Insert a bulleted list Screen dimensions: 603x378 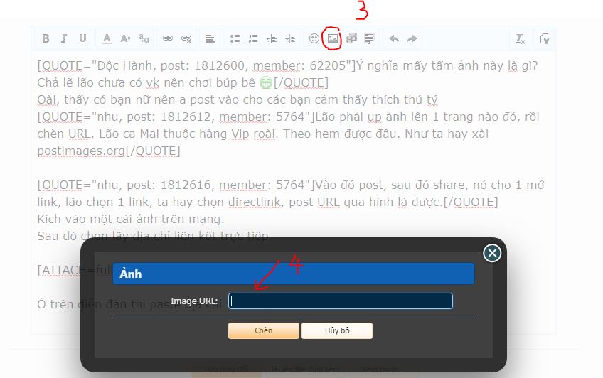pos(235,38)
